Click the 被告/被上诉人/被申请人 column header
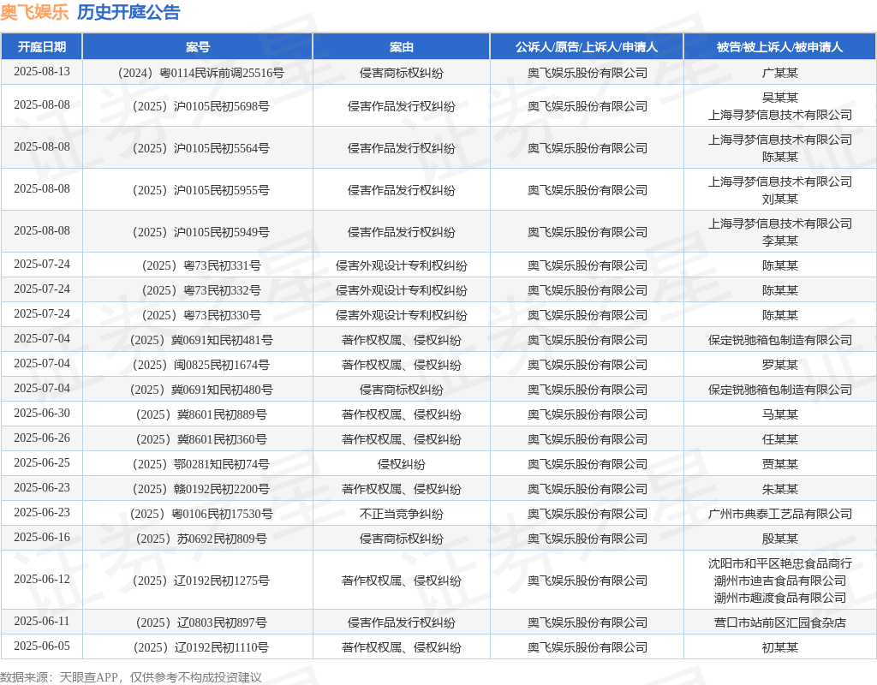The image size is (877, 685). [779, 47]
